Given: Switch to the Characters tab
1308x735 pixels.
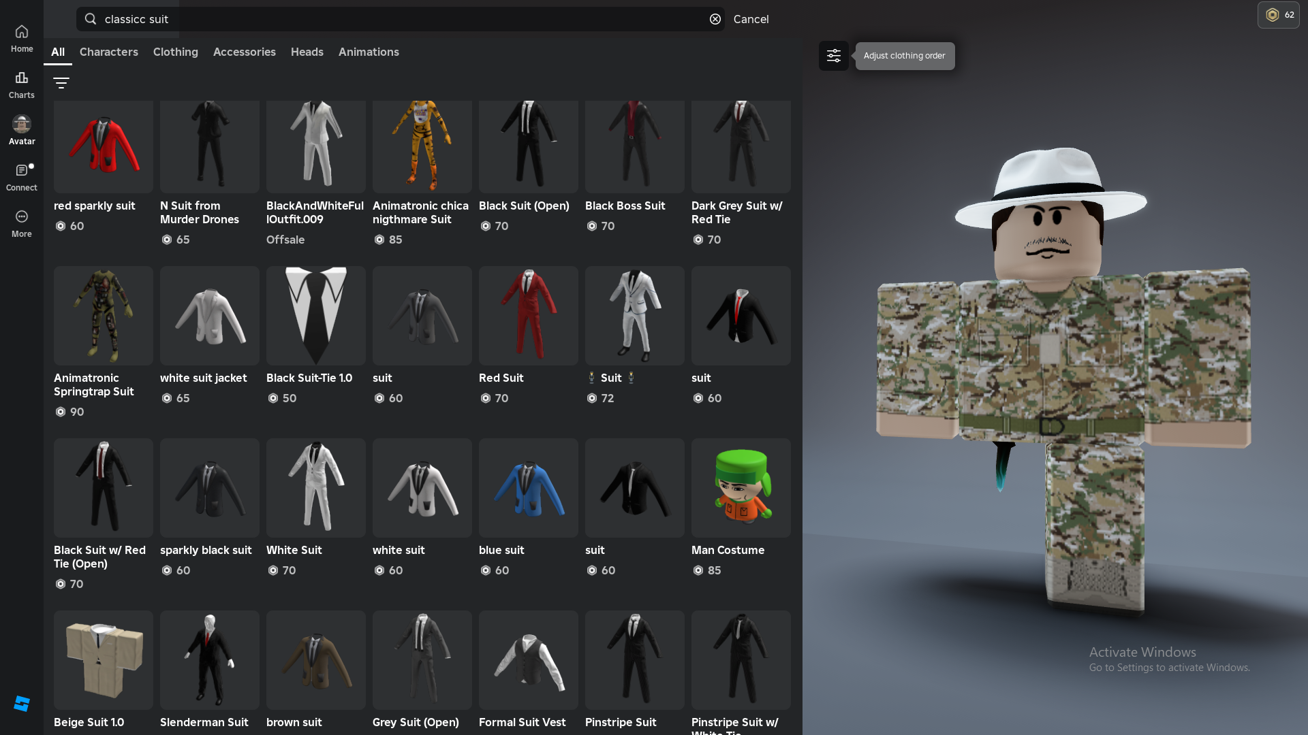Looking at the screenshot, I should point(108,52).
